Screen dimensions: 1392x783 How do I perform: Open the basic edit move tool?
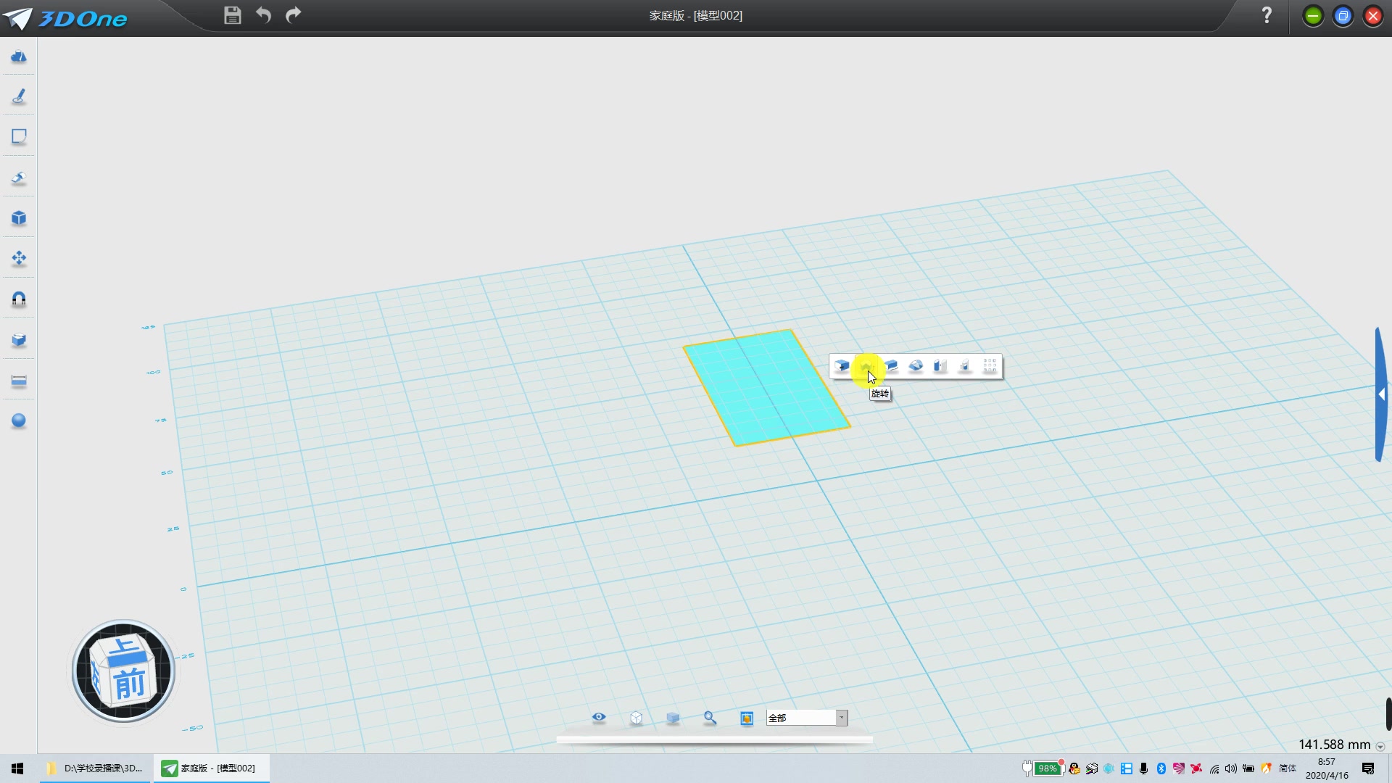(x=19, y=258)
